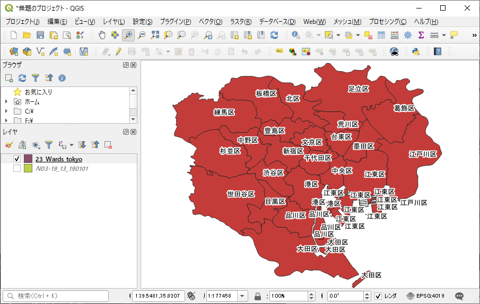
Task: Open the attribute table icon
Action: pyautogui.click(x=382, y=35)
